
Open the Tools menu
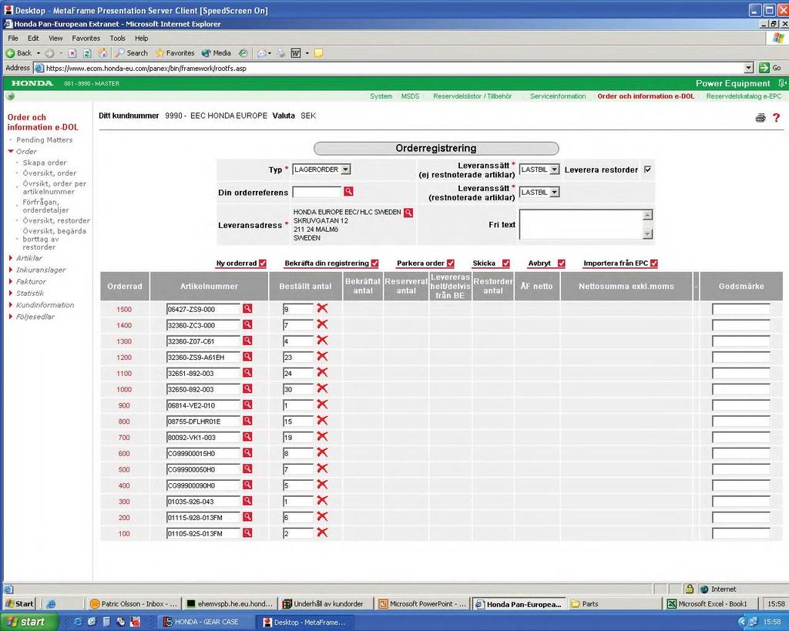coord(117,39)
